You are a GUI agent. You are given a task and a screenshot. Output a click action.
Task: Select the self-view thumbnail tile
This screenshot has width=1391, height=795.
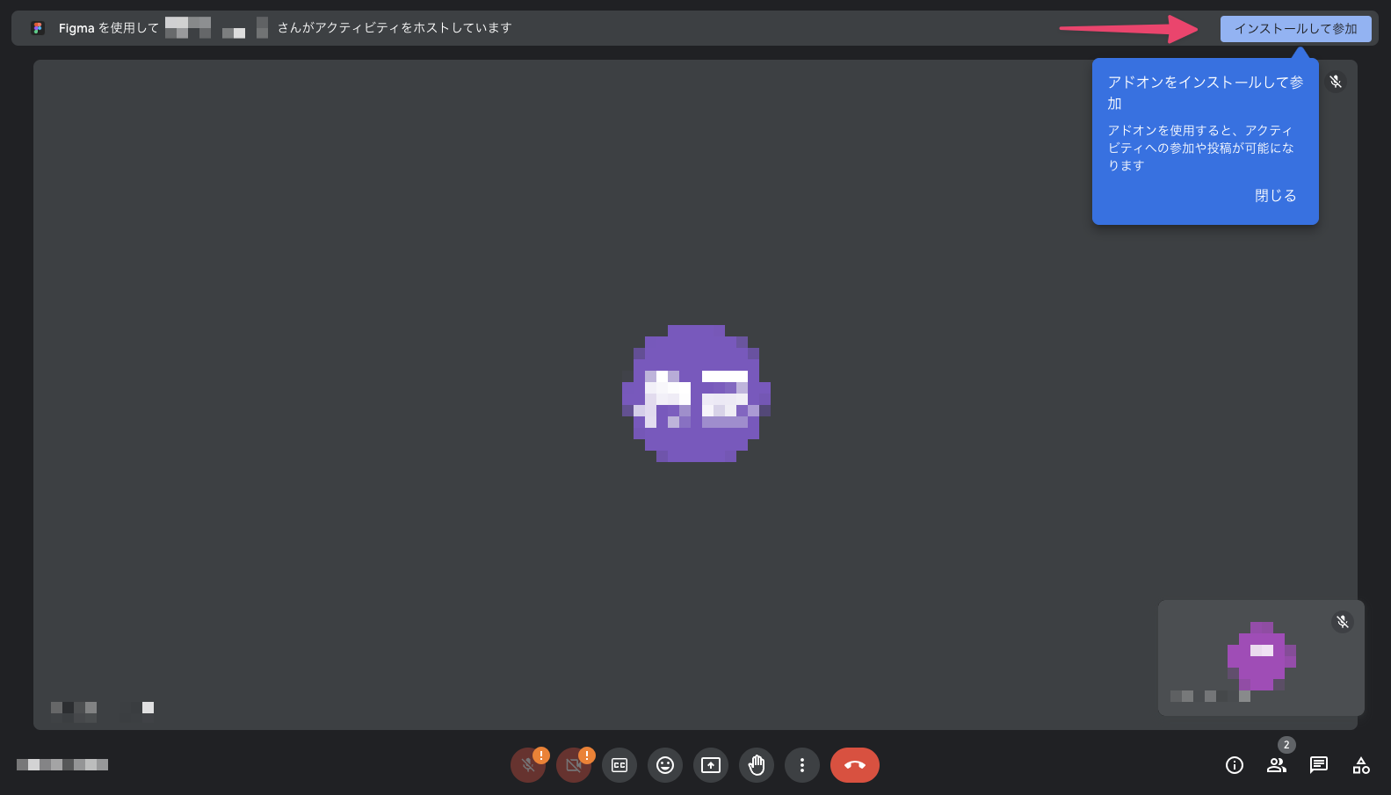coord(1261,657)
